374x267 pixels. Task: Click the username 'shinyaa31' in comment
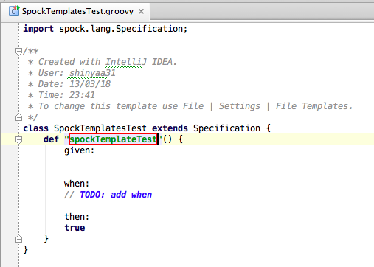click(92, 73)
